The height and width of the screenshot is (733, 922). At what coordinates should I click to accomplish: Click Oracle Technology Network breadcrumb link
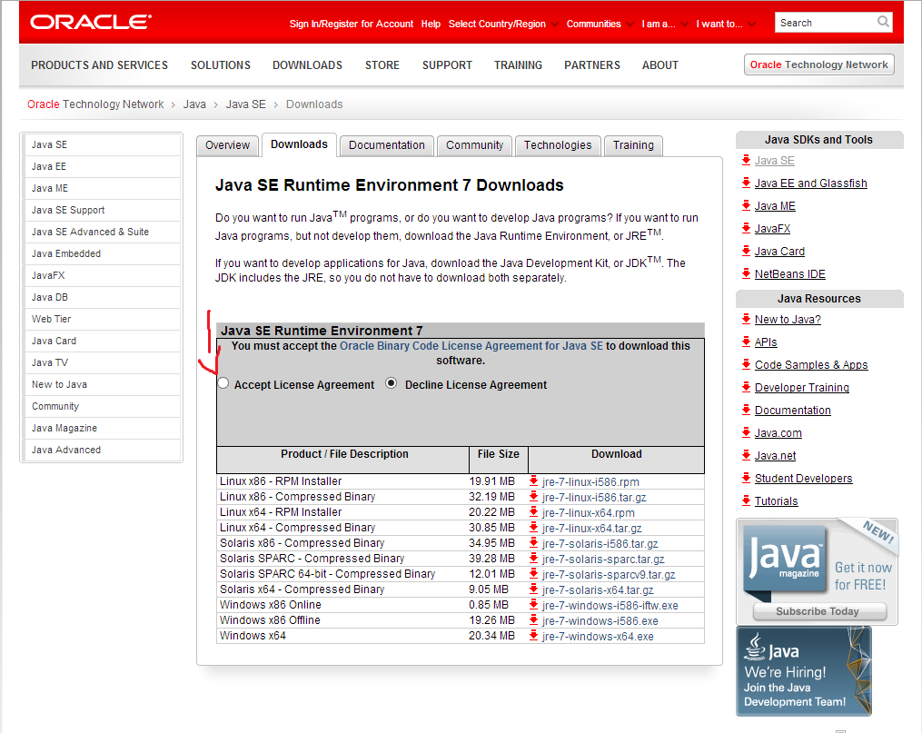pos(95,104)
